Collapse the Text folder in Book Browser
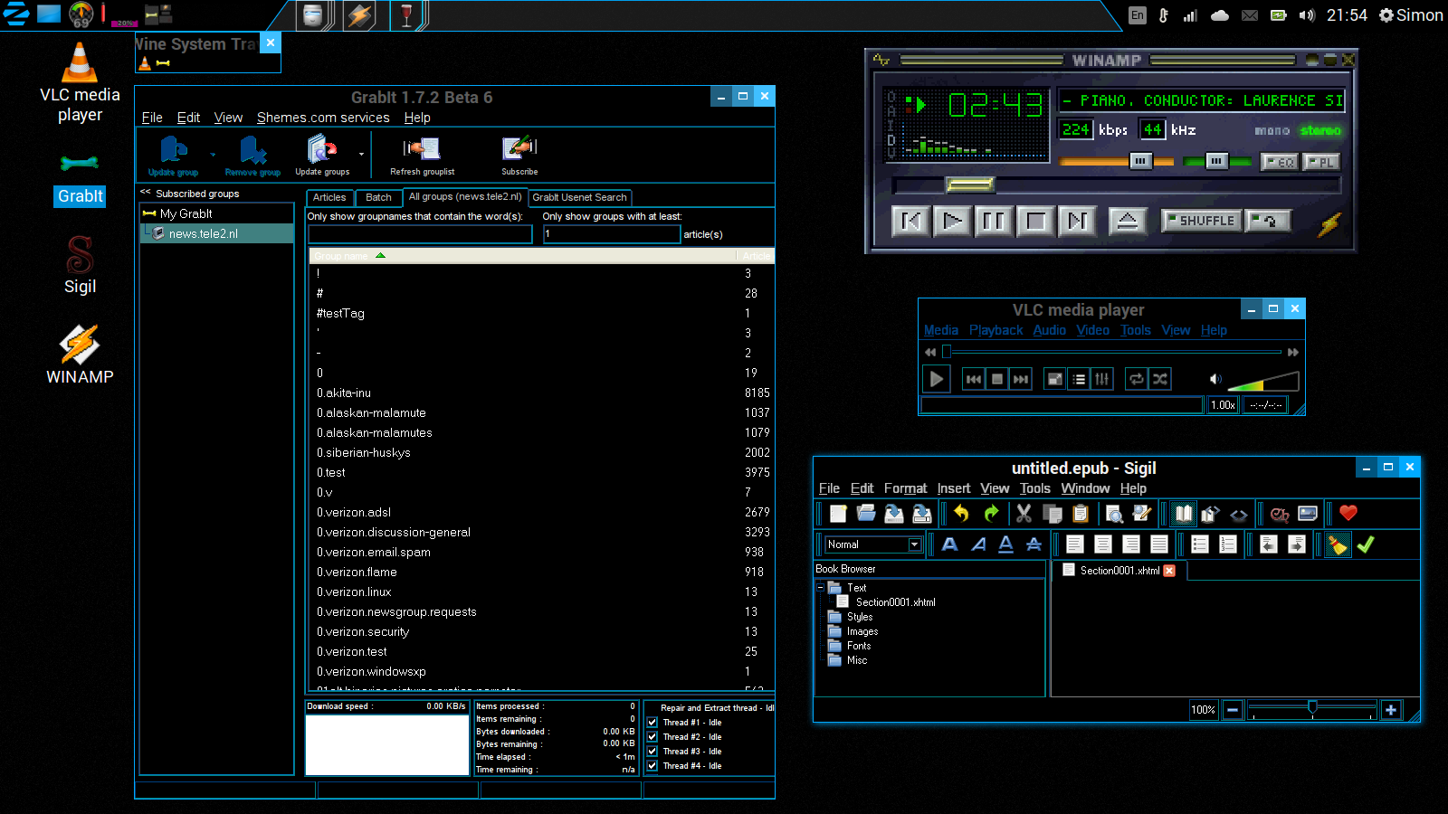 [821, 588]
